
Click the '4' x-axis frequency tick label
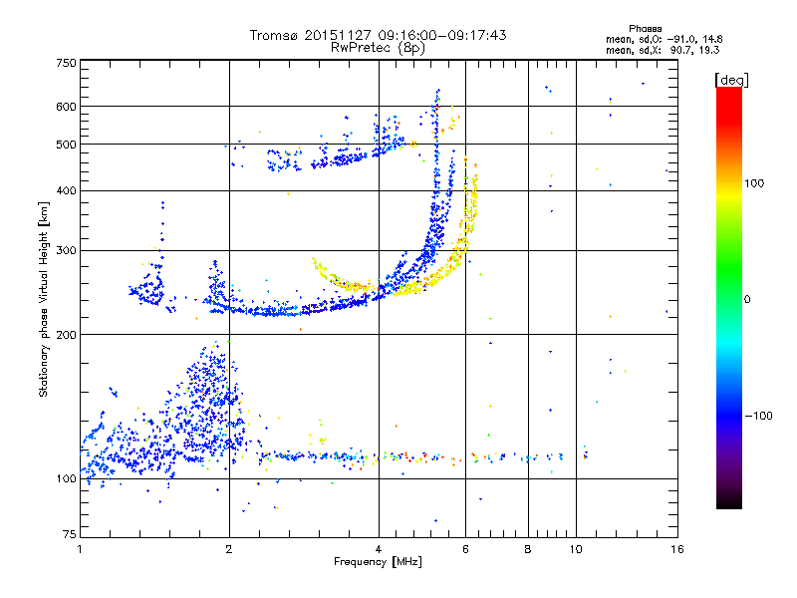coord(379,549)
